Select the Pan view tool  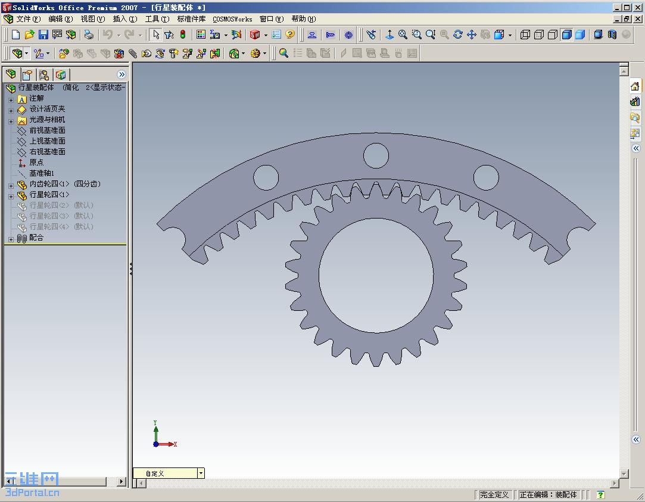coord(472,35)
